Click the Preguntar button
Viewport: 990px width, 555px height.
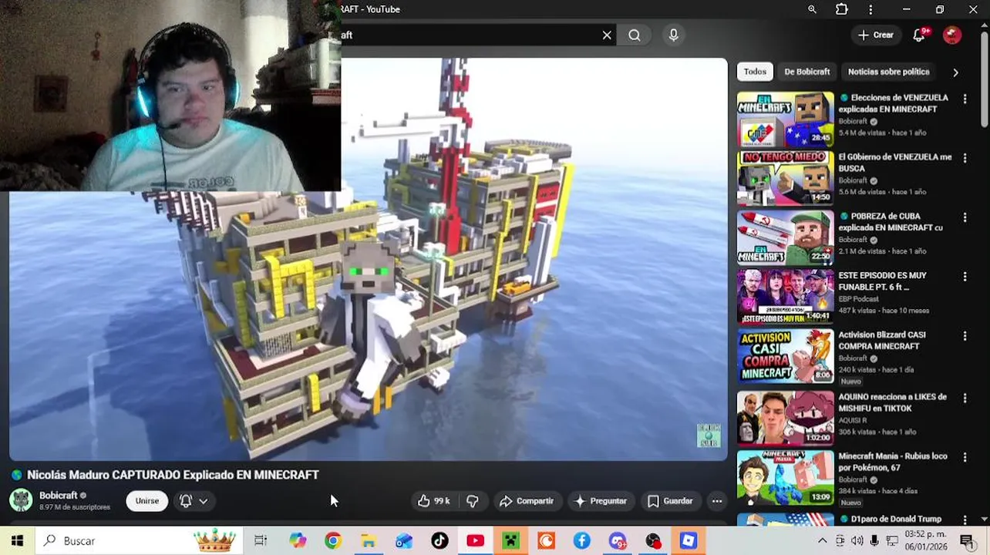(x=601, y=501)
